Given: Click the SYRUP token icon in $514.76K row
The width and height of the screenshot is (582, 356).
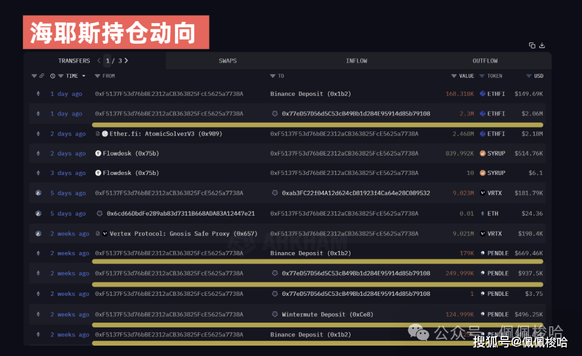Looking at the screenshot, I should click(482, 154).
